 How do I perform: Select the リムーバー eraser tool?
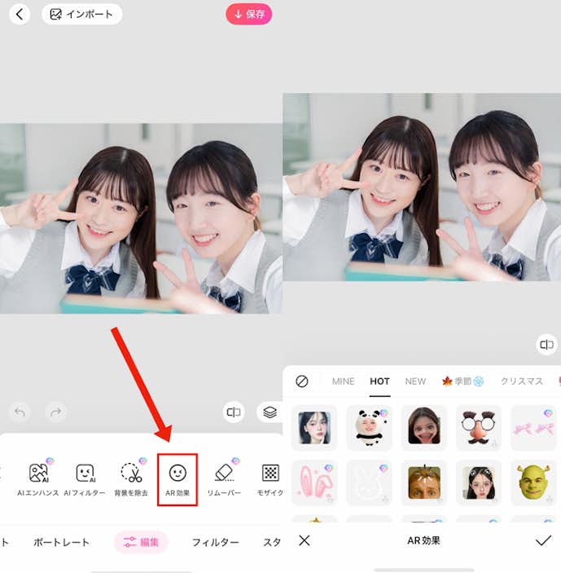[224, 479]
